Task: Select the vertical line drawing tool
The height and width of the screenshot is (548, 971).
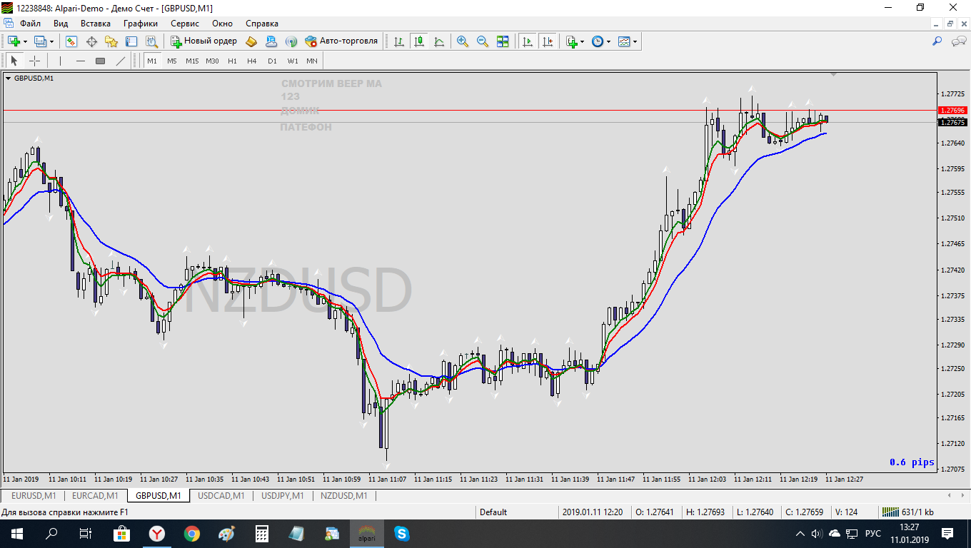Action: (61, 61)
